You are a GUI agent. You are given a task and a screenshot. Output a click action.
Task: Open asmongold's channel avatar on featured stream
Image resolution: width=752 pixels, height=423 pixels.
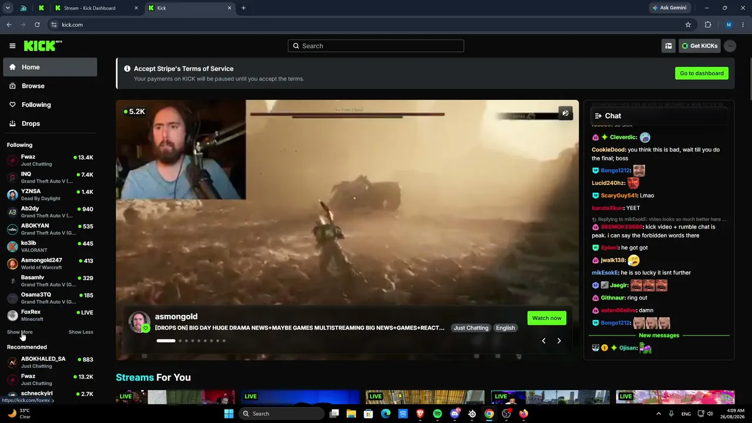[x=139, y=322]
